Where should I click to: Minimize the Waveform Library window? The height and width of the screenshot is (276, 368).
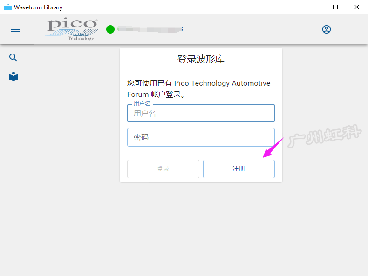coord(314,7)
